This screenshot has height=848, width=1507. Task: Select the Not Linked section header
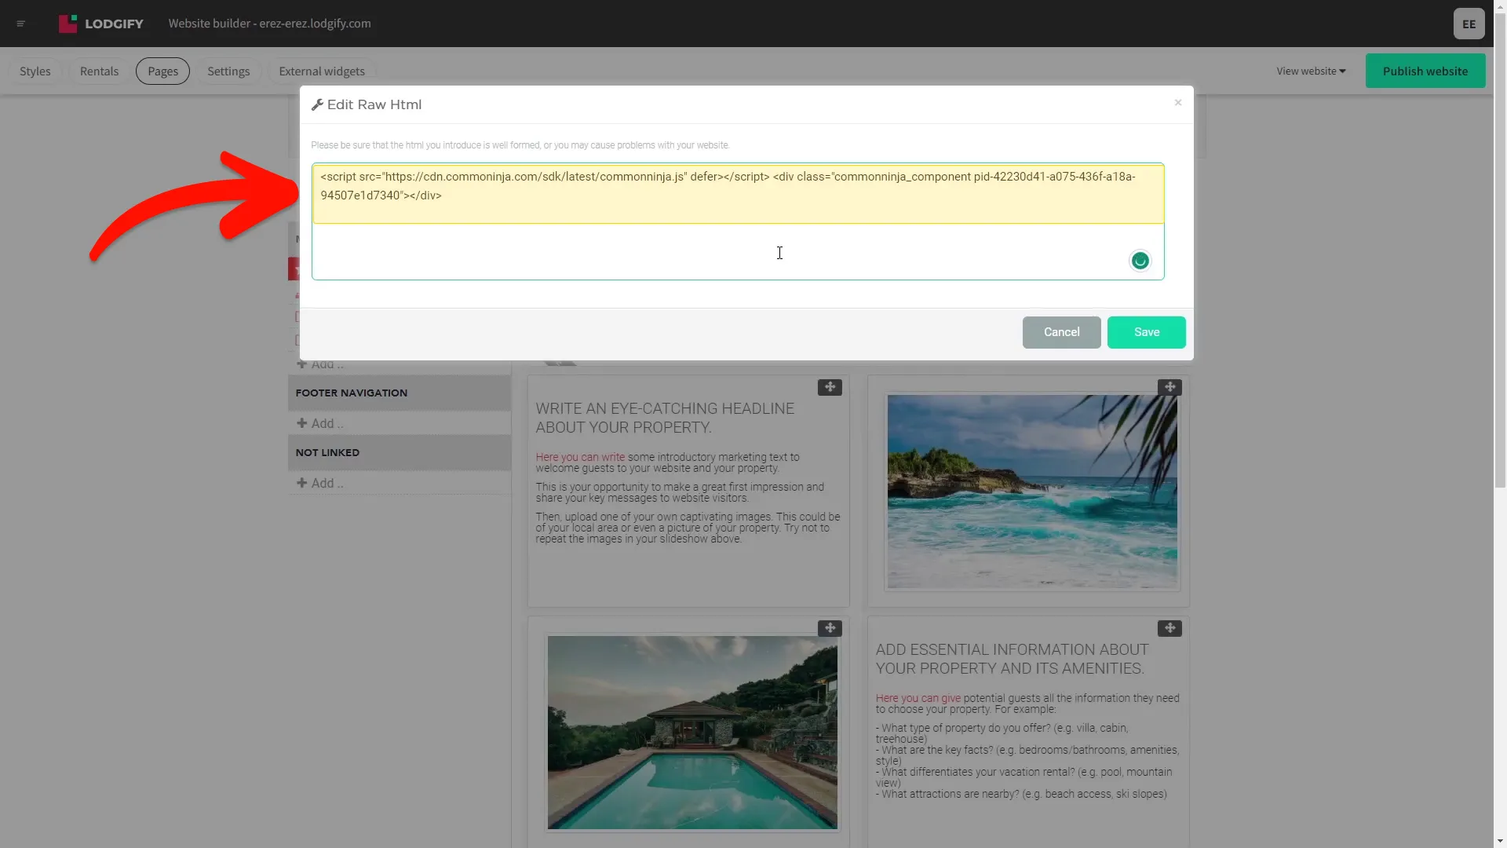[x=400, y=452]
